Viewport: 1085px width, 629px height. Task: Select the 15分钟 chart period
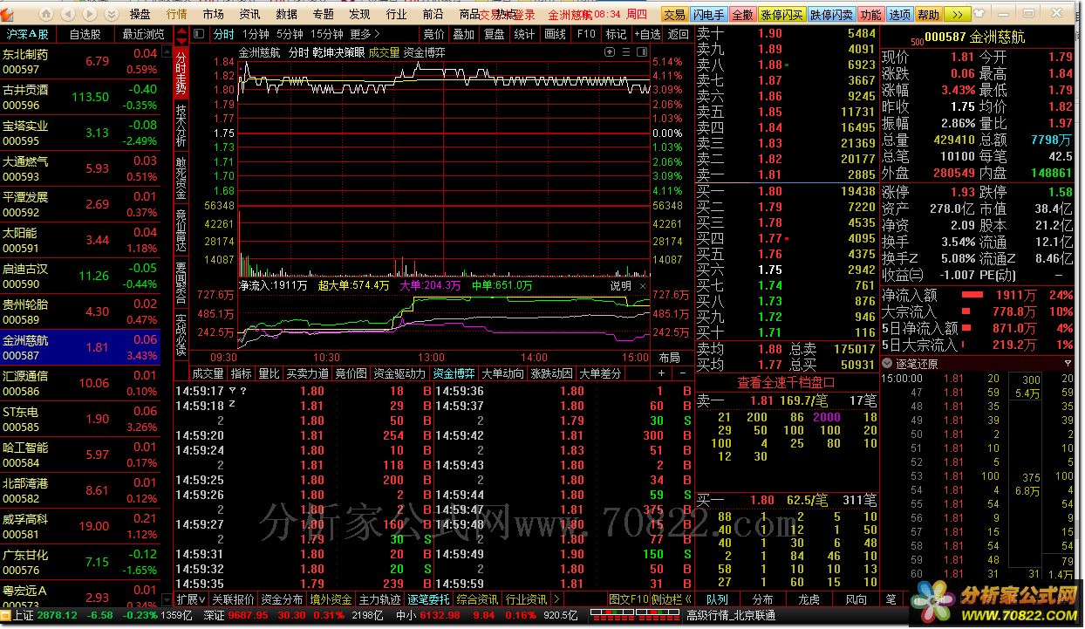[x=327, y=34]
